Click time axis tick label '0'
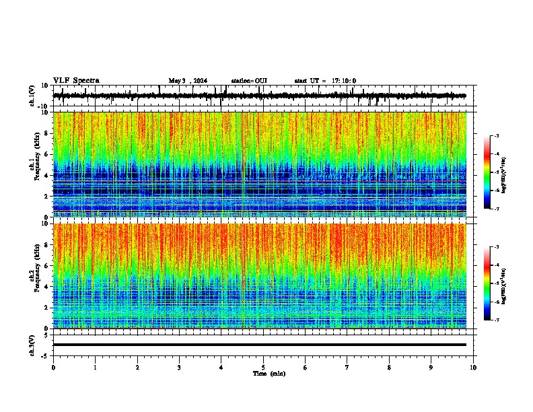 point(53,368)
